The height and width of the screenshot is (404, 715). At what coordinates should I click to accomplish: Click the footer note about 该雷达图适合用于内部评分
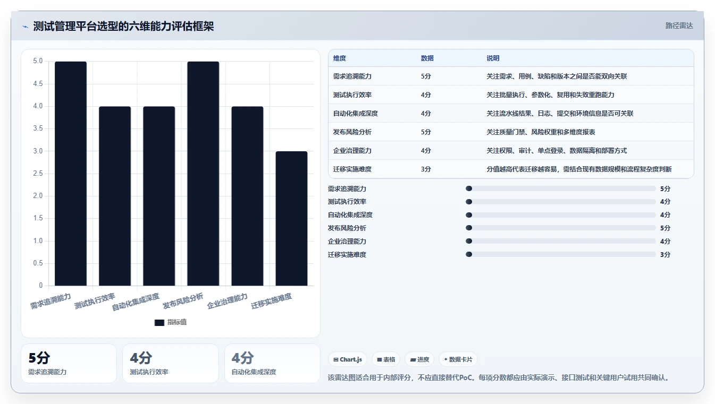pos(500,378)
